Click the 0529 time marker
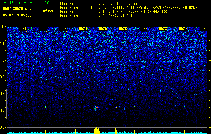211x134 pixels. click(x=183, y=29)
